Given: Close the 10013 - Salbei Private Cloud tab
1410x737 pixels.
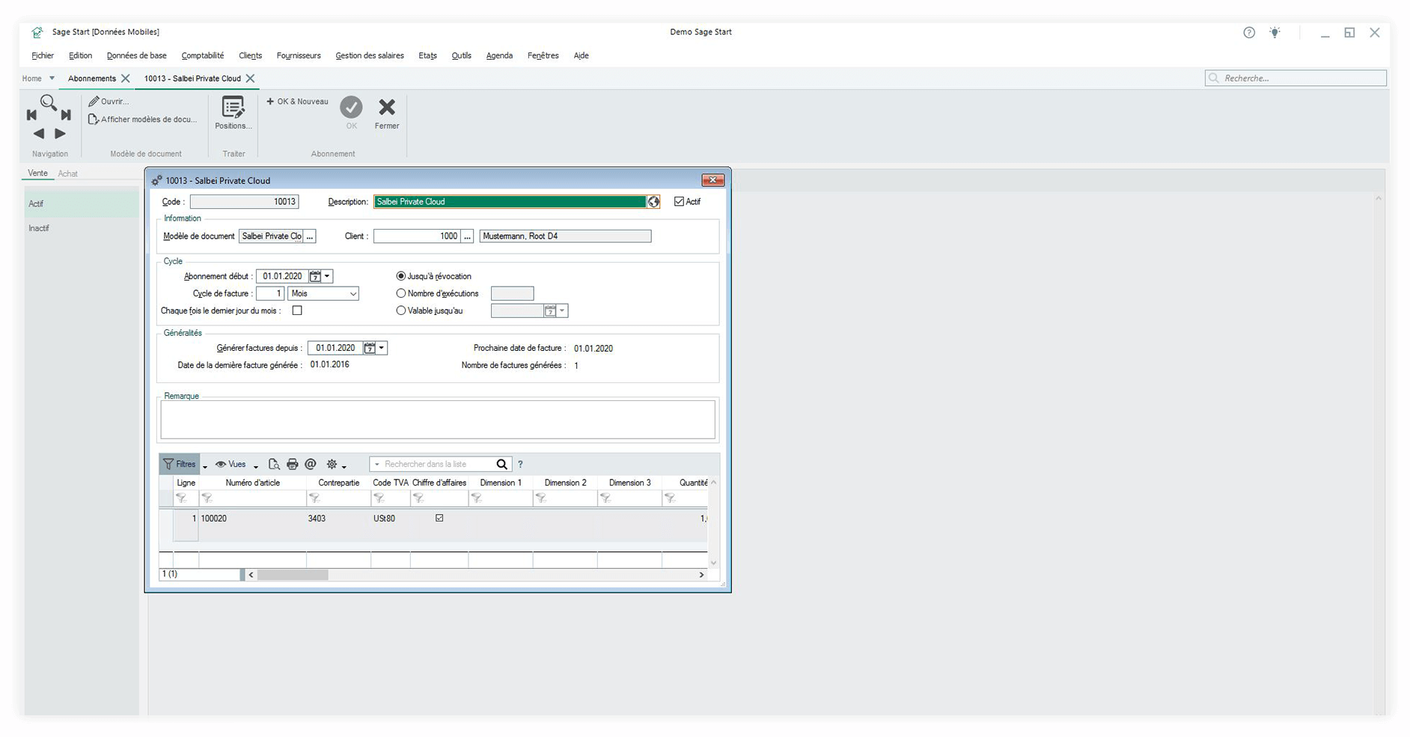Looking at the screenshot, I should (x=251, y=79).
